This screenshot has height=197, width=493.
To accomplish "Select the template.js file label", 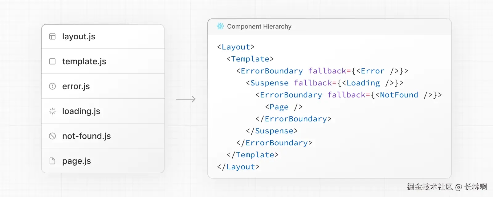I will pyautogui.click(x=84, y=61).
